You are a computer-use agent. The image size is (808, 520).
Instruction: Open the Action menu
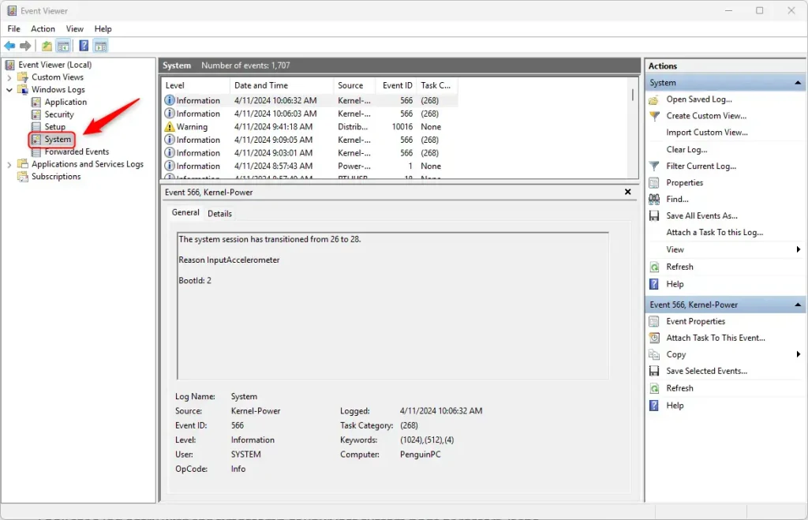[x=43, y=29]
